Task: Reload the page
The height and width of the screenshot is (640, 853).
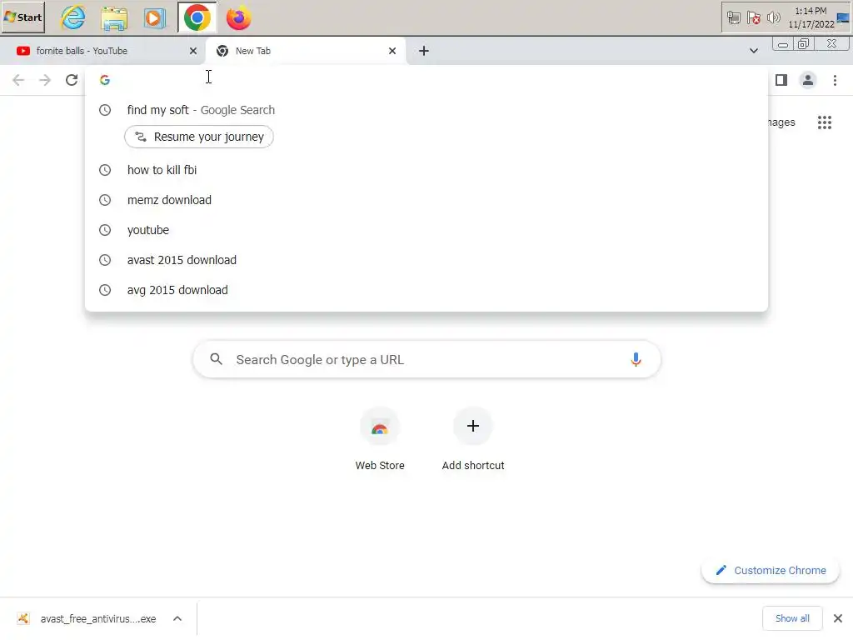Action: [72, 80]
